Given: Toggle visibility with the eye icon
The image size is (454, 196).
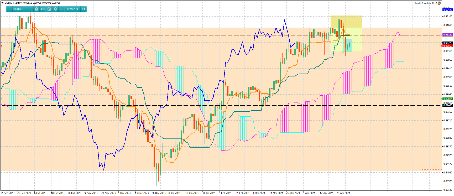Looking at the screenshot, I should tap(43, 9).
